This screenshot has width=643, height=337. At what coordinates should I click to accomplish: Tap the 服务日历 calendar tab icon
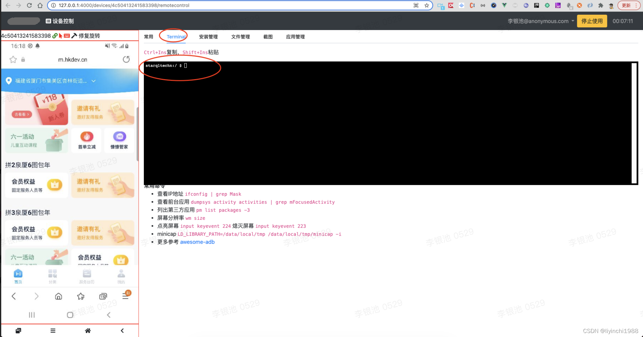[x=87, y=273]
